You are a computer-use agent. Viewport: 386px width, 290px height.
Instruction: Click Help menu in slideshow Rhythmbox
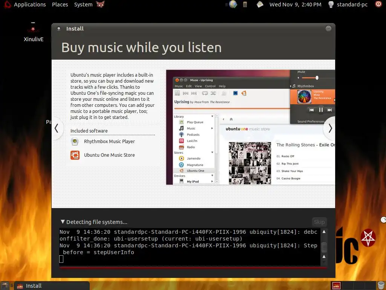(222, 86)
